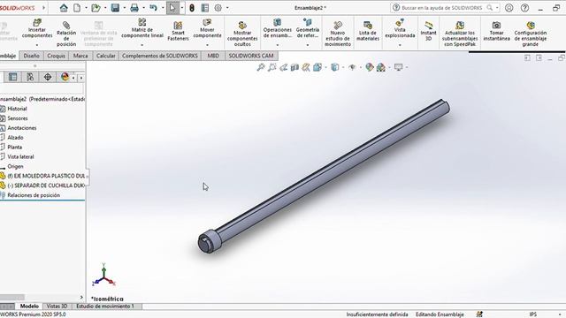This screenshot has height=318, width=566.
Task: Select Relaciones de posición tree item
Action: tap(34, 195)
